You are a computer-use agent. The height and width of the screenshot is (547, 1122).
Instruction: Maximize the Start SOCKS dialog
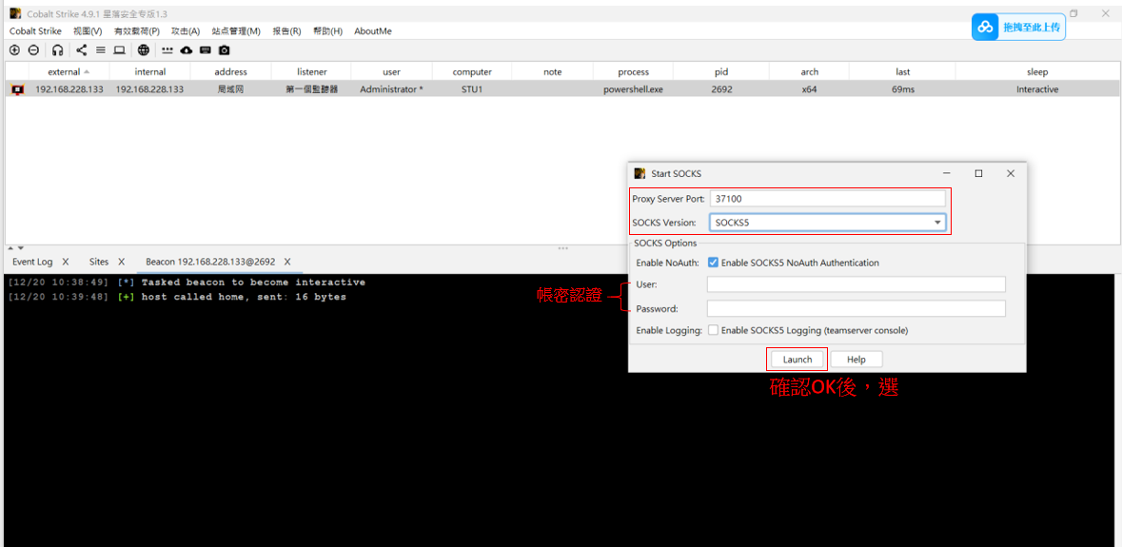(x=978, y=173)
